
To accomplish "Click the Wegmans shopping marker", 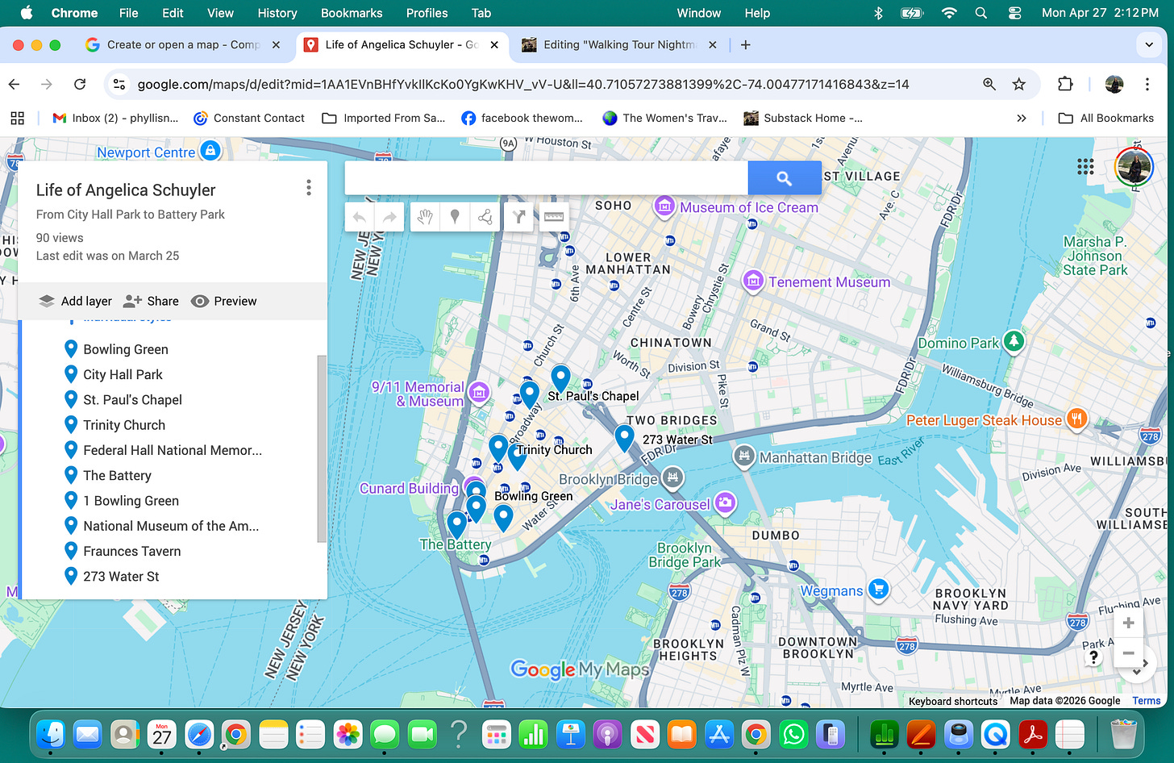I will pyautogui.click(x=878, y=590).
